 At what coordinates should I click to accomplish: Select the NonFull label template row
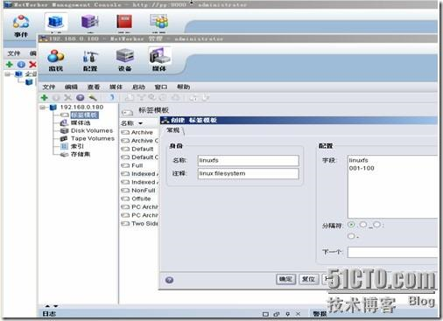click(x=139, y=191)
